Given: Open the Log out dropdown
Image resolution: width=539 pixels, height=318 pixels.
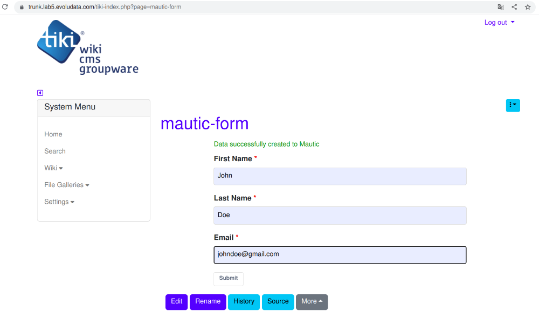Looking at the screenshot, I should [499, 22].
